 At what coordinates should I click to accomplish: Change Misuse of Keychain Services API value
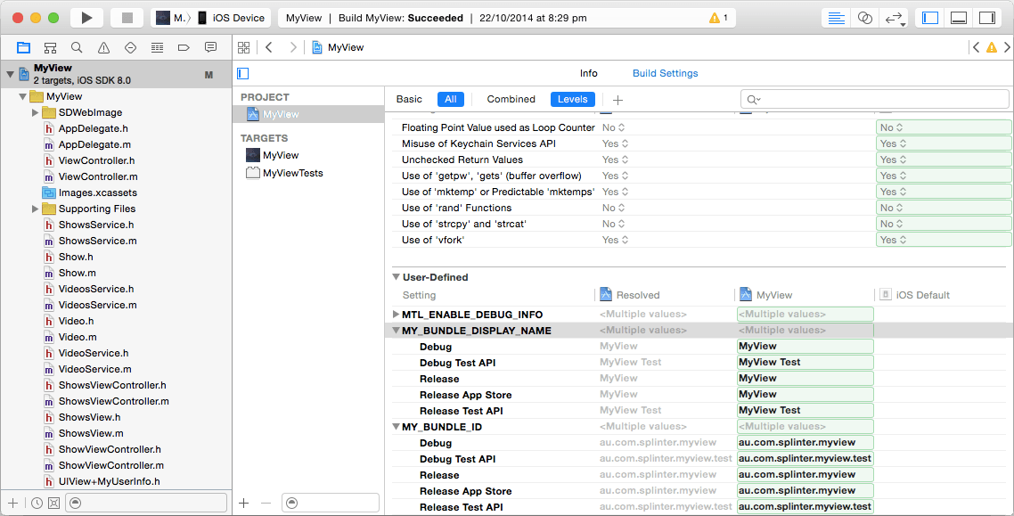pos(614,143)
